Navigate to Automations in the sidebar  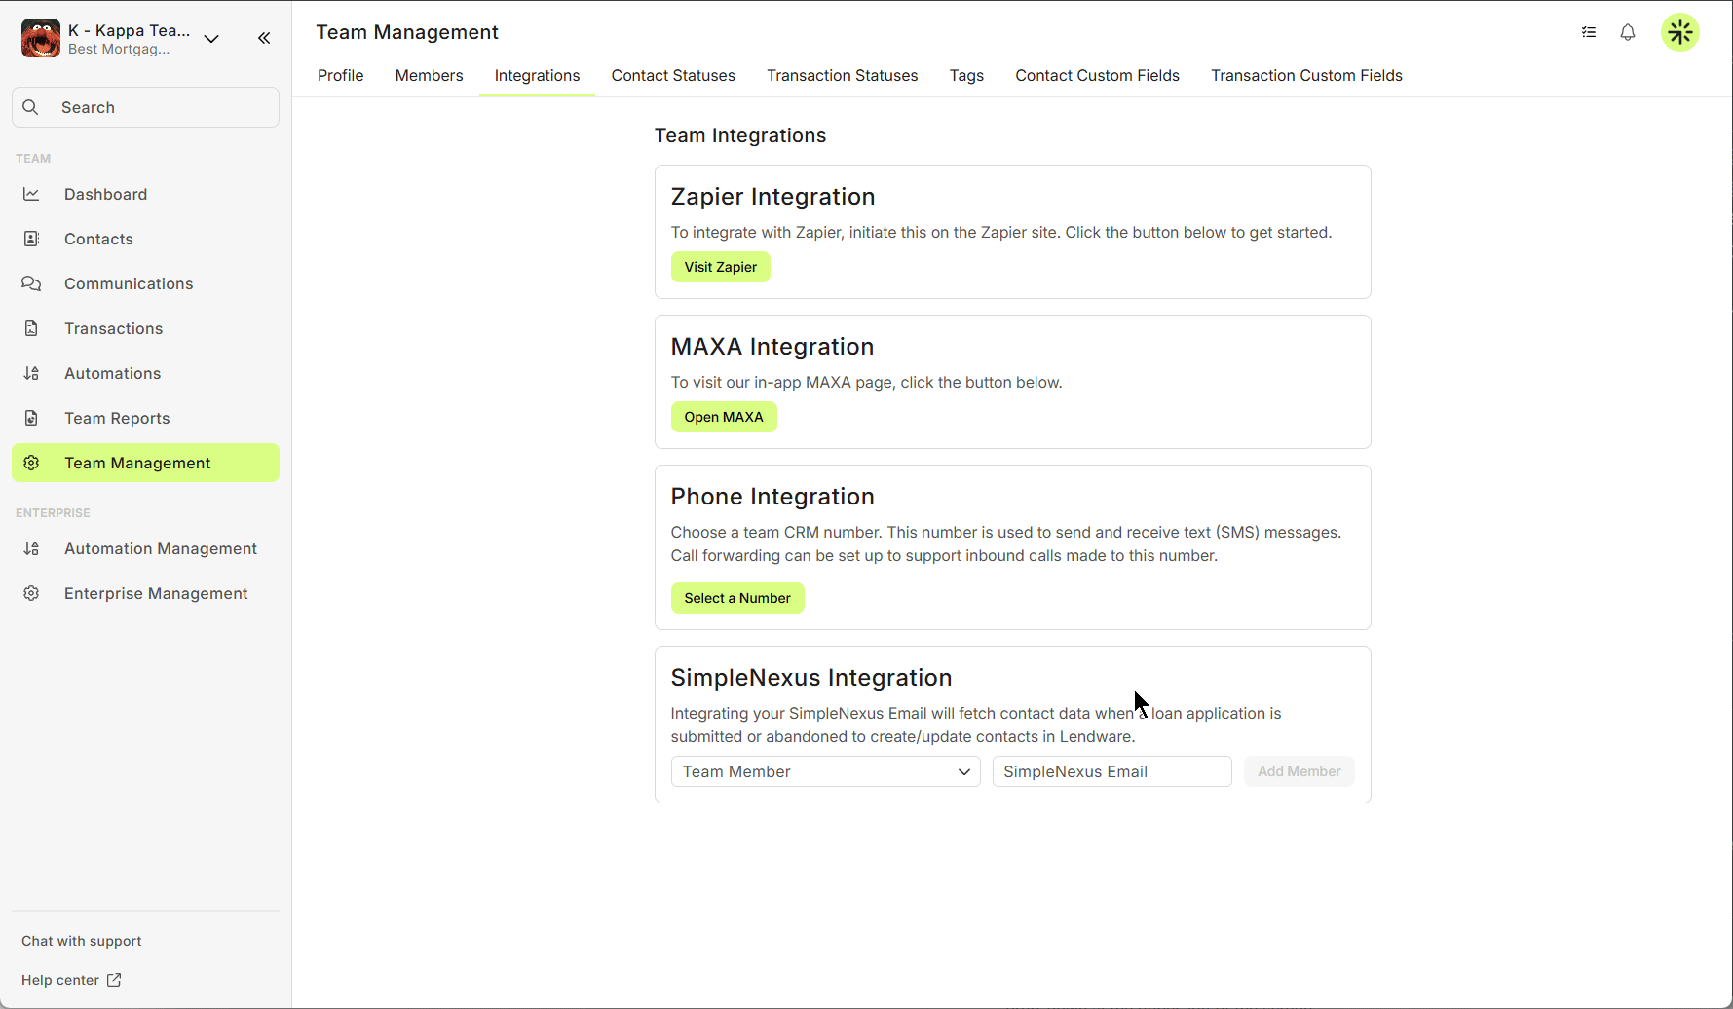(112, 373)
